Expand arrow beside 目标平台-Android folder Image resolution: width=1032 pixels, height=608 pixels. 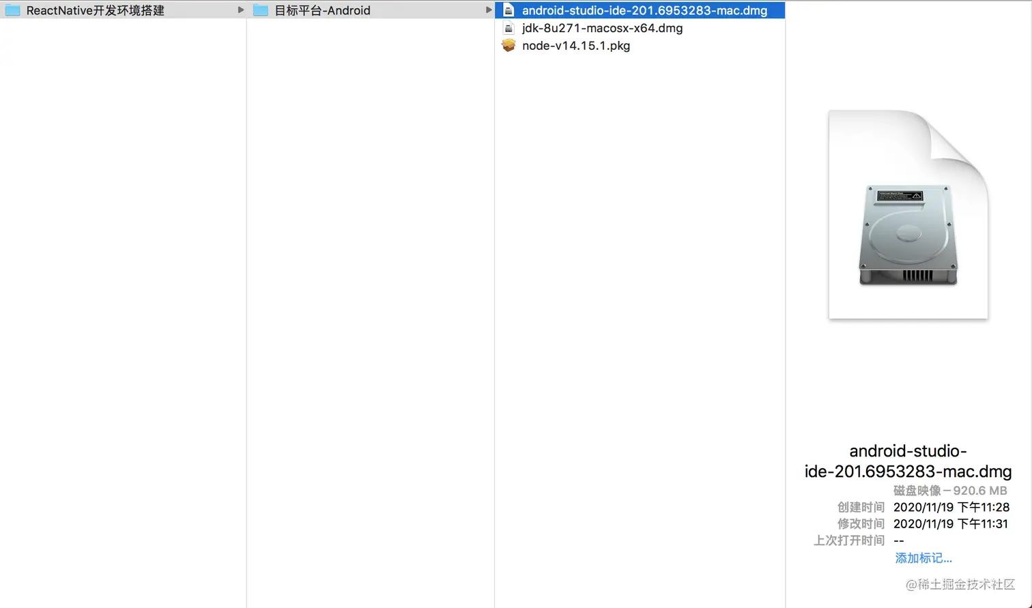[488, 10]
